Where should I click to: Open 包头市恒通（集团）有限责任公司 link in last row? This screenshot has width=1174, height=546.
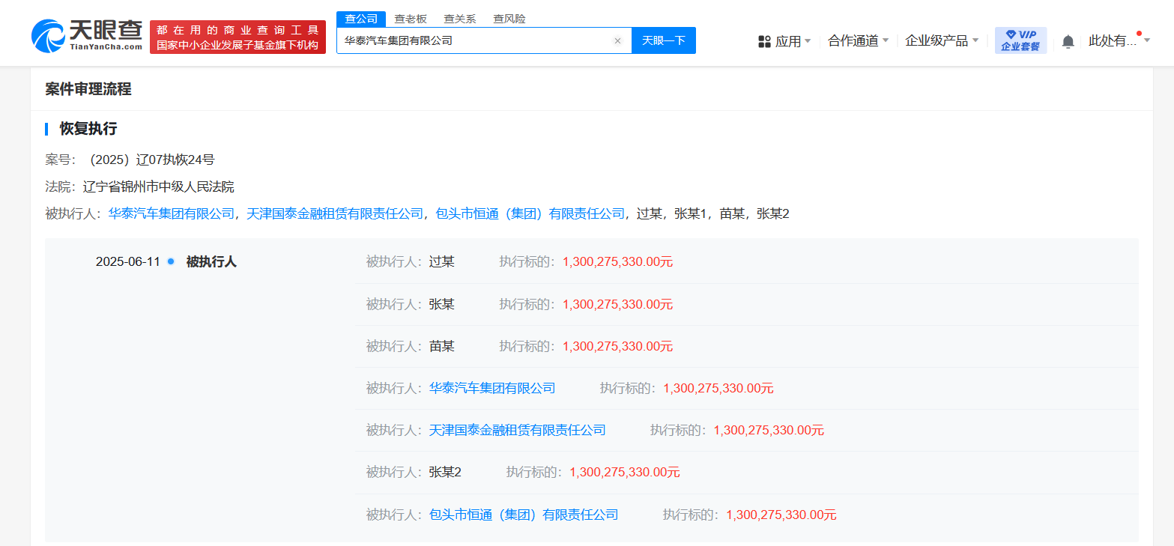(x=523, y=515)
